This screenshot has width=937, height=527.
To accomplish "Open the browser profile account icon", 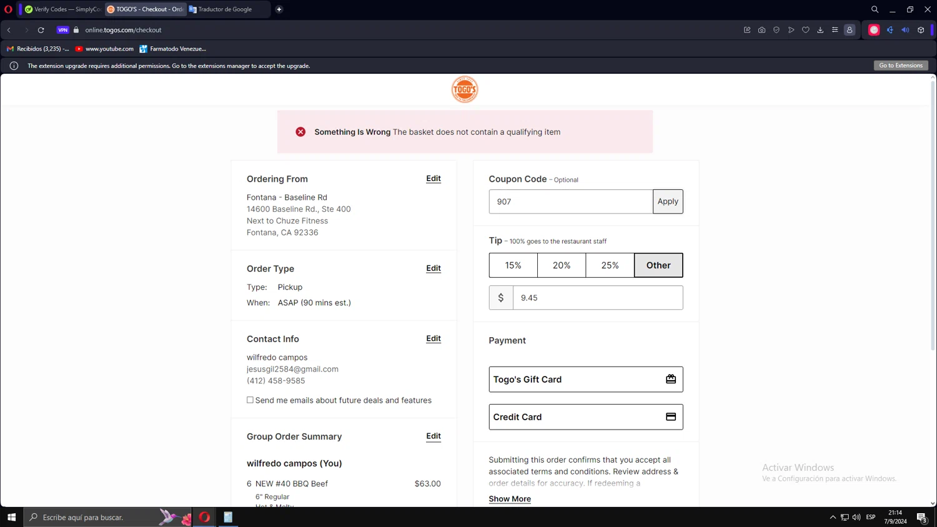I will 850,30.
